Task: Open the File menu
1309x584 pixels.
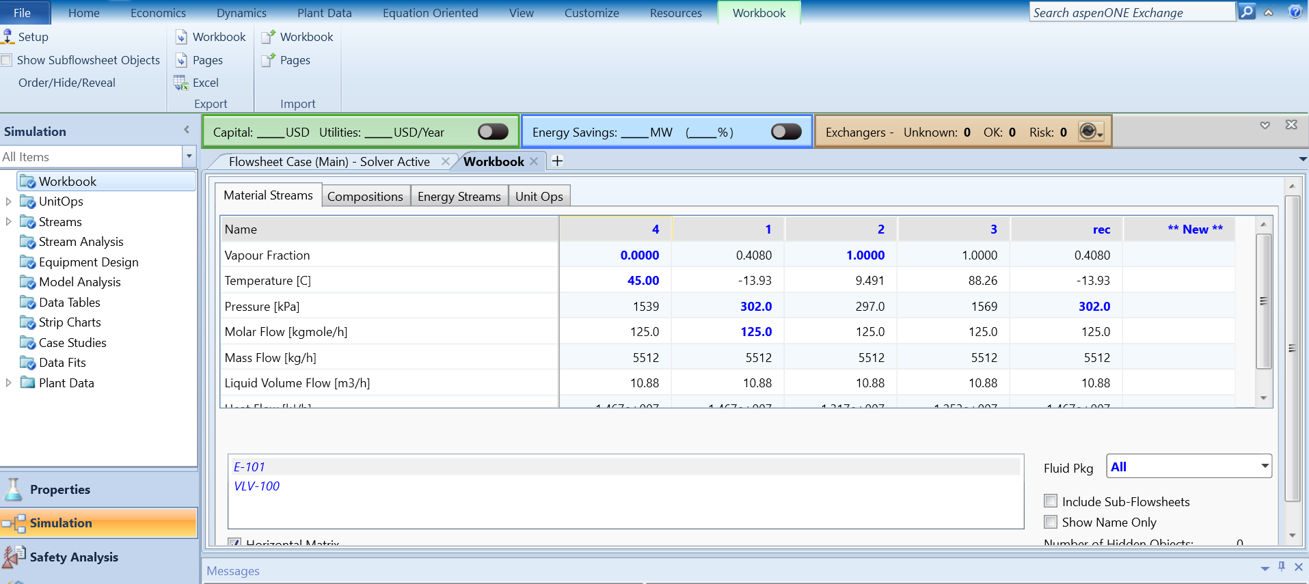Action: pyautogui.click(x=23, y=12)
